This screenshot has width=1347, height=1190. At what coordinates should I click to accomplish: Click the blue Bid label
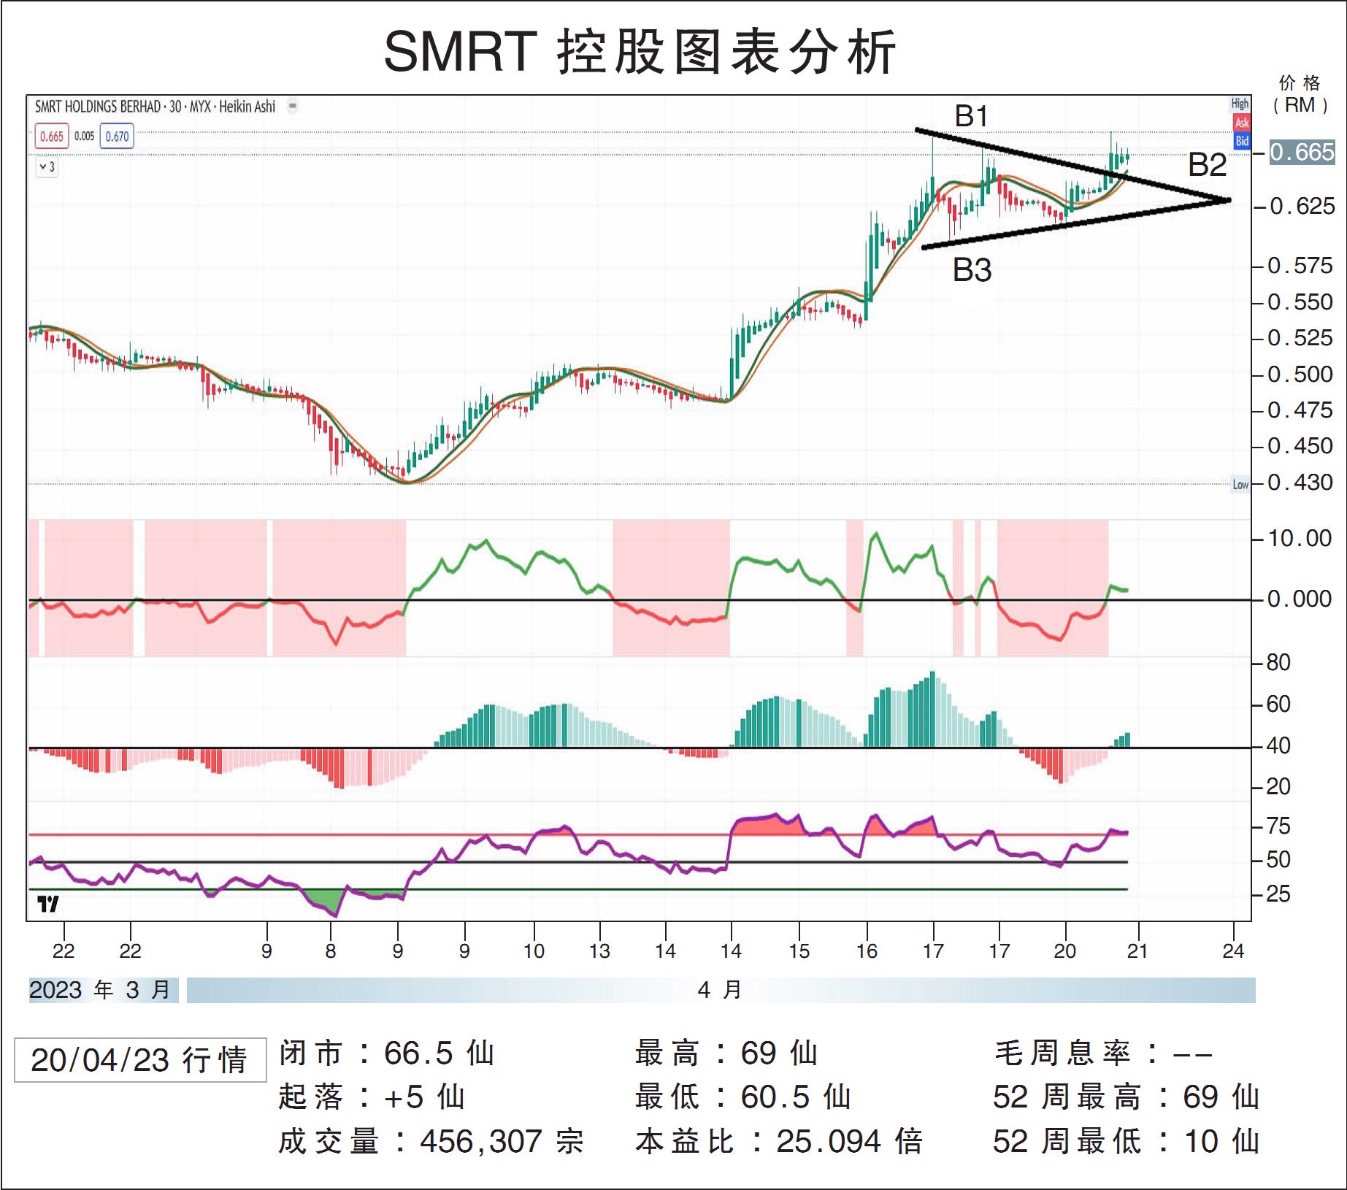click(x=1242, y=141)
